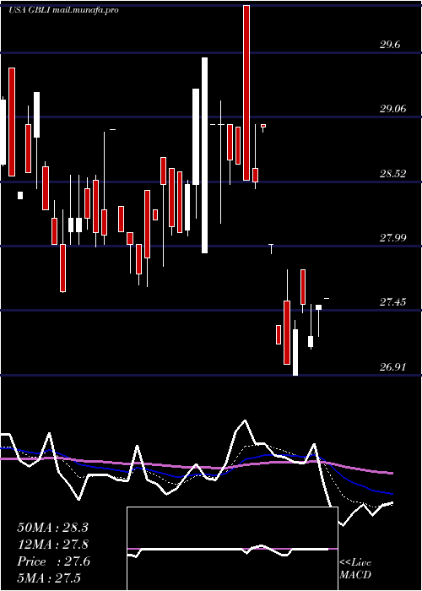Screen dimensions: 422x591
Task: Click the Price : 27.6 readout
Action: click(x=53, y=561)
